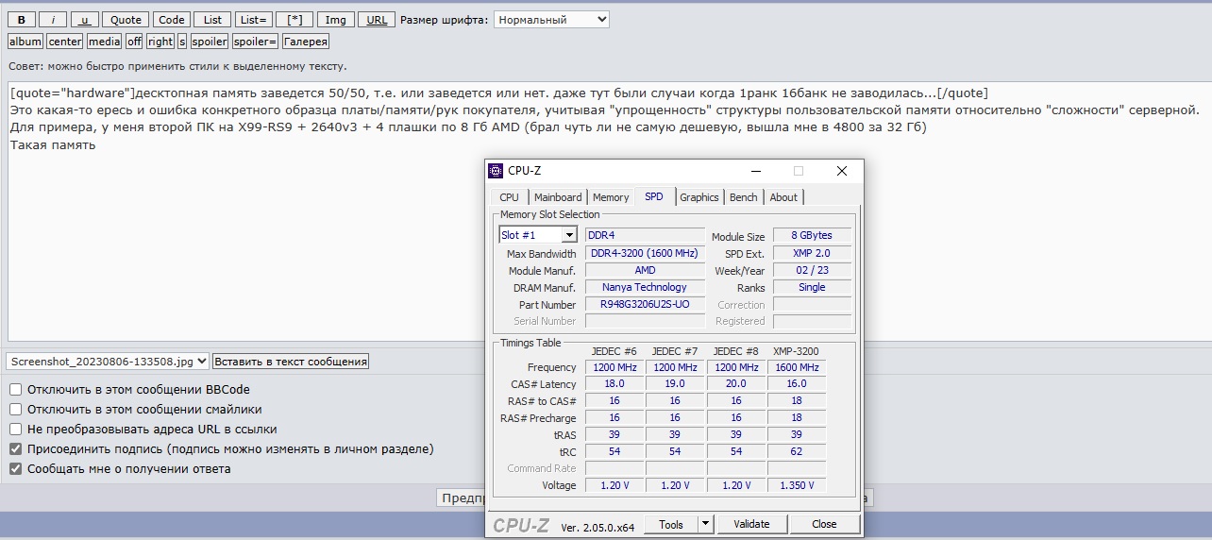Screen dimensions: 1212x540
Task: Insert an Img tag
Action: (x=335, y=20)
